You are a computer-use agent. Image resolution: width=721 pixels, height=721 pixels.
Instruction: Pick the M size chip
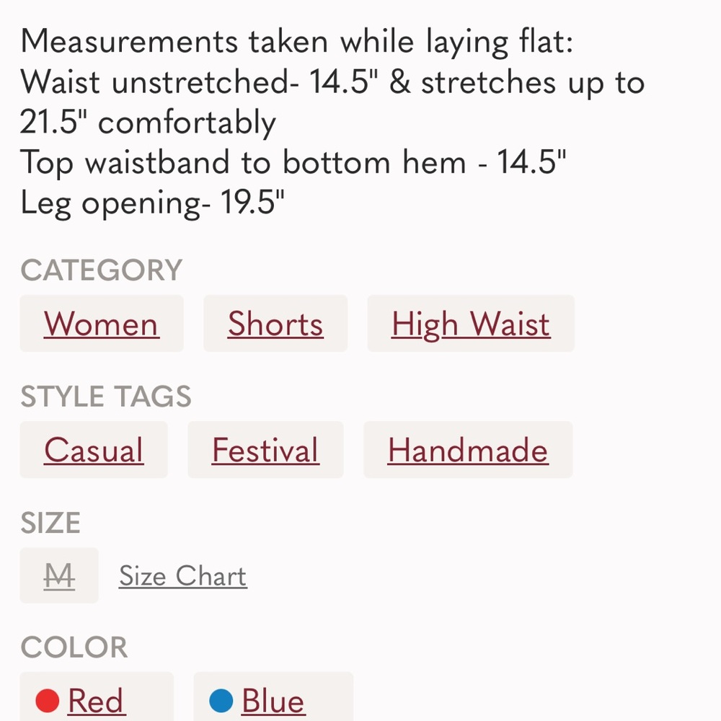[58, 575]
